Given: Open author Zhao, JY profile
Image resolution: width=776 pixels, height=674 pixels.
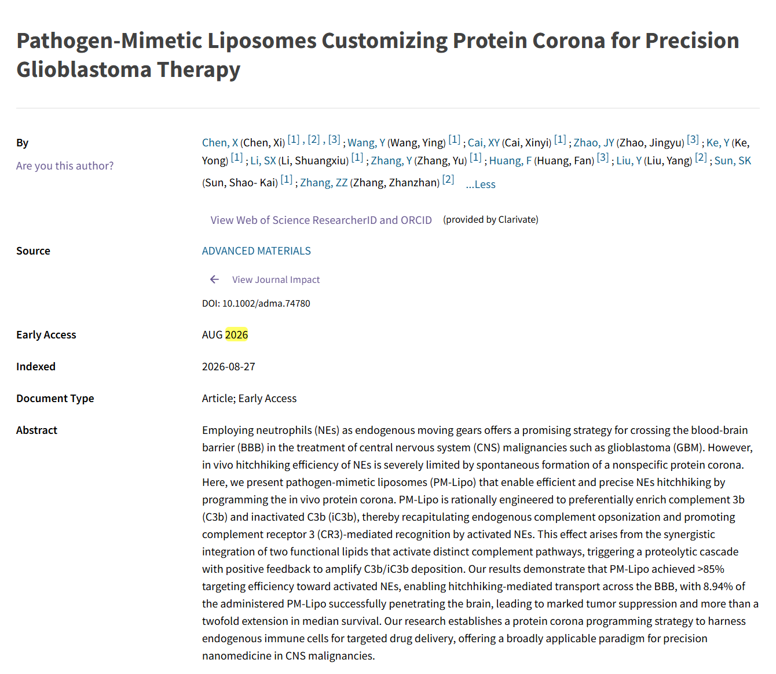Looking at the screenshot, I should pyautogui.click(x=594, y=142).
